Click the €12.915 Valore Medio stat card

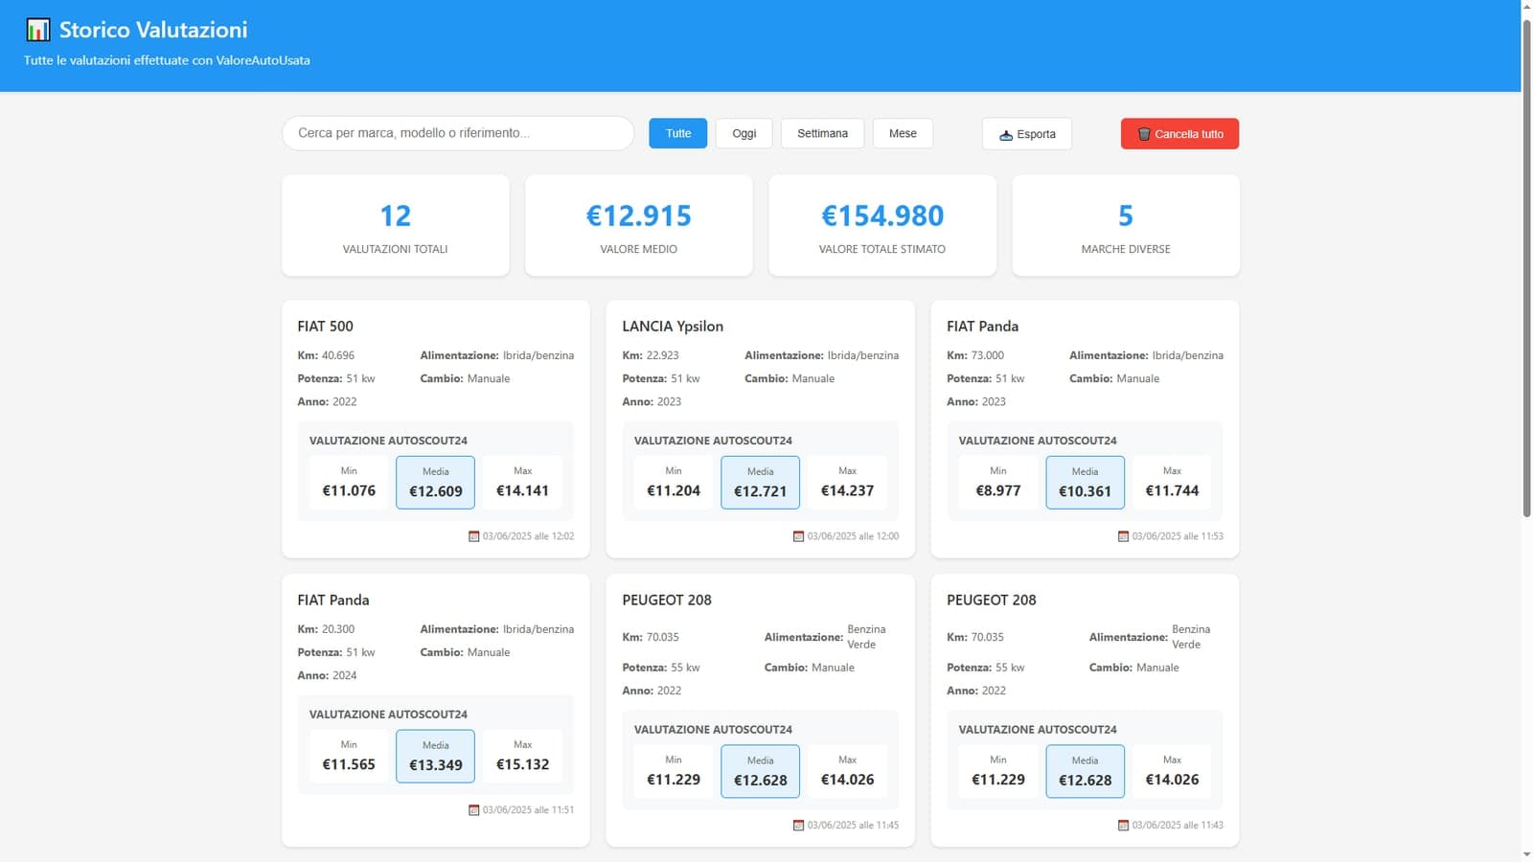639,225
